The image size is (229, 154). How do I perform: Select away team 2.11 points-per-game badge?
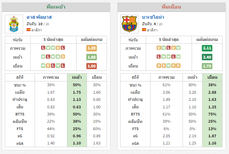207,48
